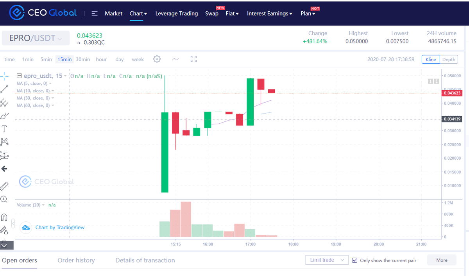The width and height of the screenshot is (469, 276).
Task: Click the +481.64% change value
Action: [x=315, y=41]
